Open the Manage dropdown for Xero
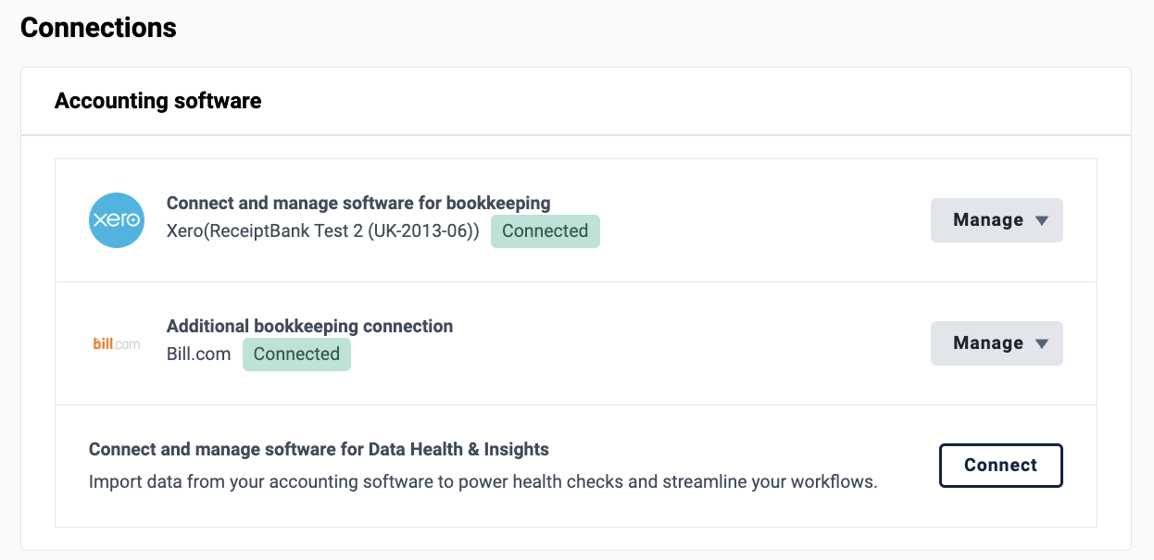The width and height of the screenshot is (1154, 560). click(x=997, y=220)
